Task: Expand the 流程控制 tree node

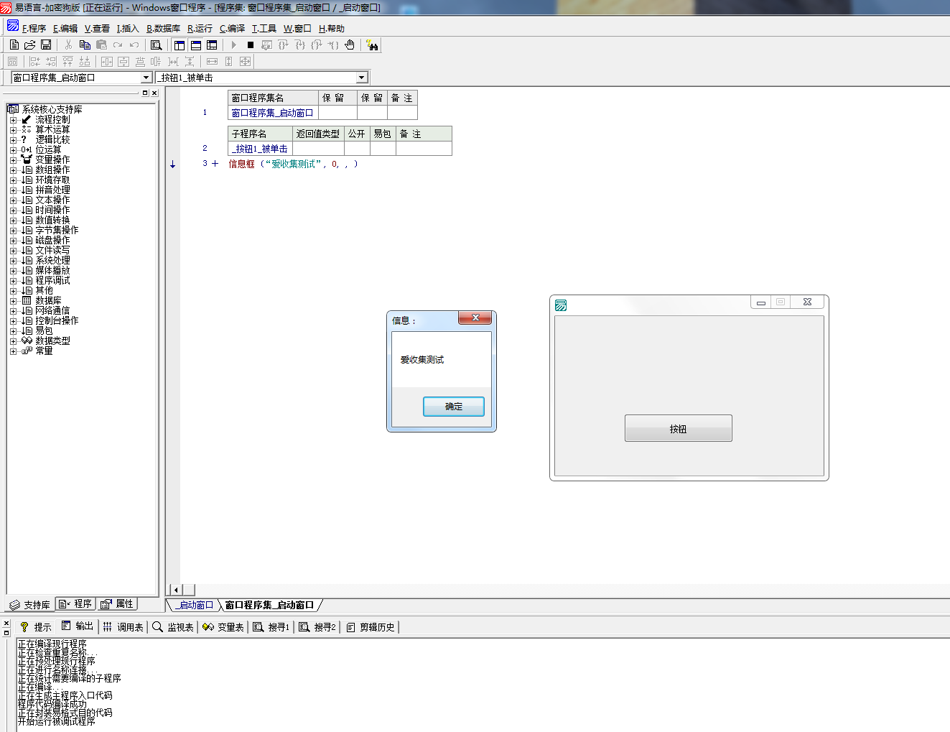Action: [x=13, y=120]
